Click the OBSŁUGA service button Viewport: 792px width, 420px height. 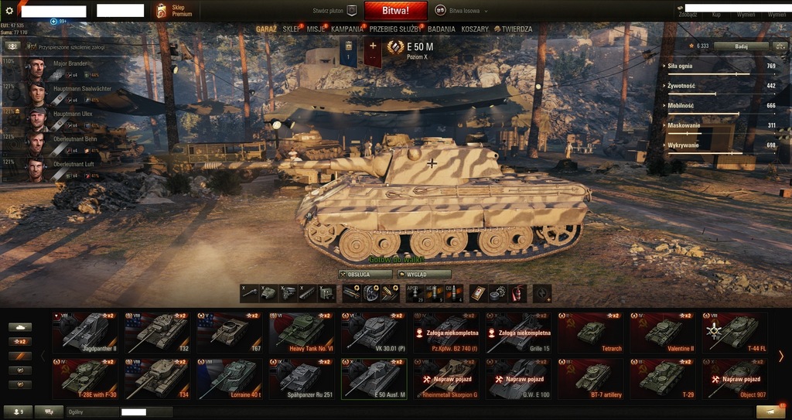[x=365, y=275]
